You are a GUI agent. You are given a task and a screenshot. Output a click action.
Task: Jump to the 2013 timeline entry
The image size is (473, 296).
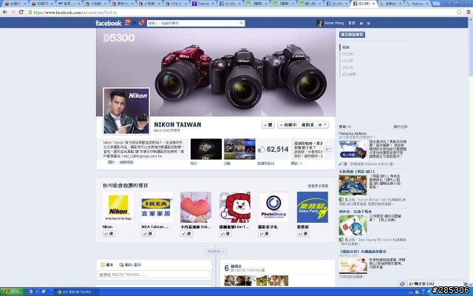point(347,54)
